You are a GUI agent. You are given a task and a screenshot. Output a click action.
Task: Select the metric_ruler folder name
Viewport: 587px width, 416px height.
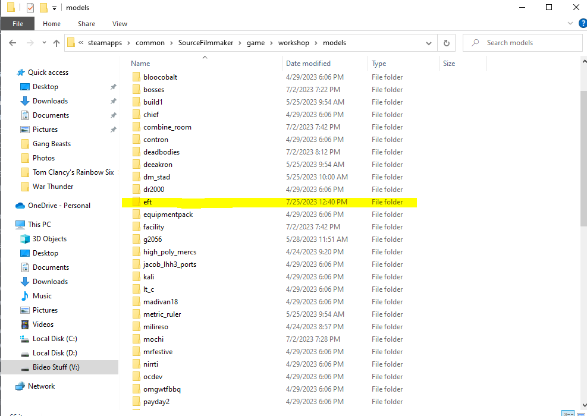[162, 314]
